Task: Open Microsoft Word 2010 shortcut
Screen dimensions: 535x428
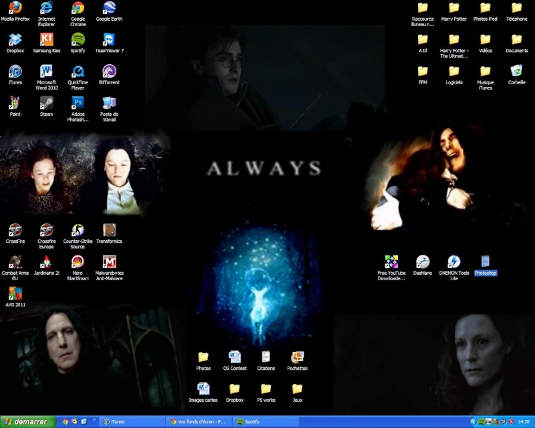Action: tap(46, 78)
